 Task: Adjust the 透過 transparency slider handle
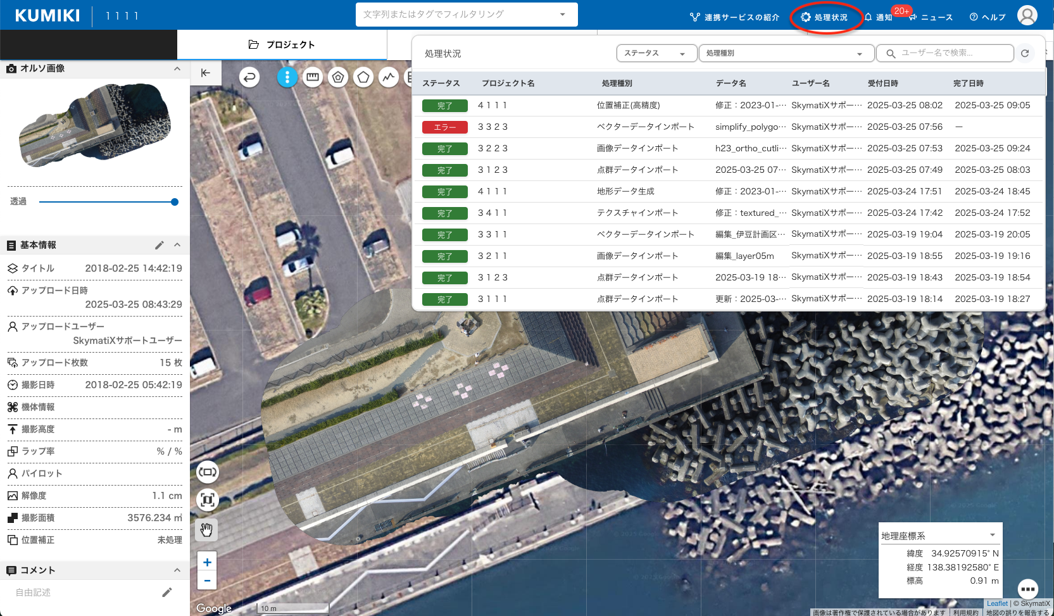pyautogui.click(x=175, y=202)
